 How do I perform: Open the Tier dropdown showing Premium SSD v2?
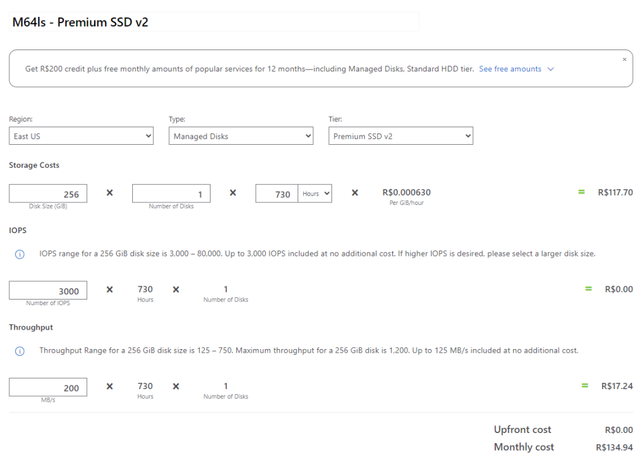click(x=400, y=136)
